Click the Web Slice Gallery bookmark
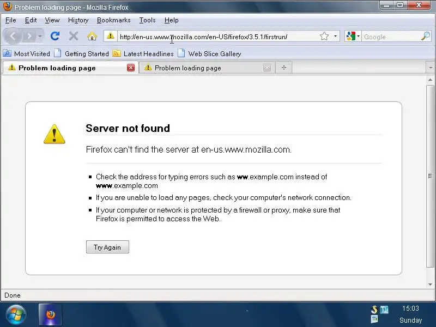This screenshot has width=436, height=327. (209, 53)
